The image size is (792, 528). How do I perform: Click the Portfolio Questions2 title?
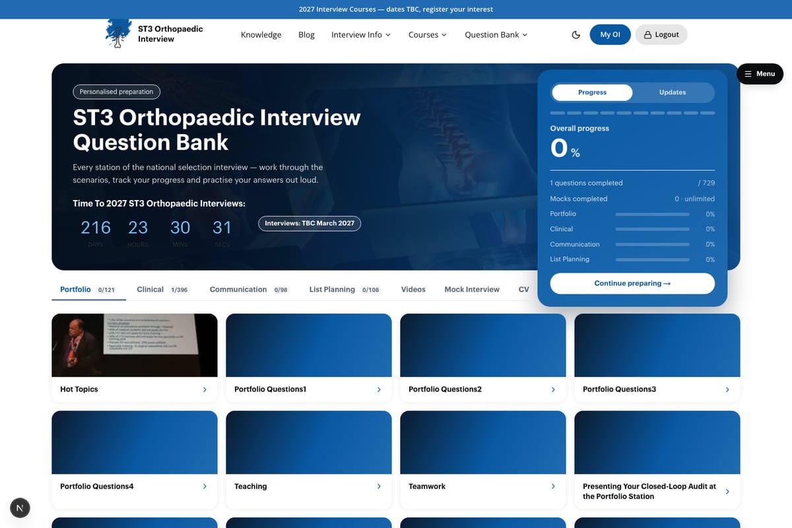(x=445, y=390)
